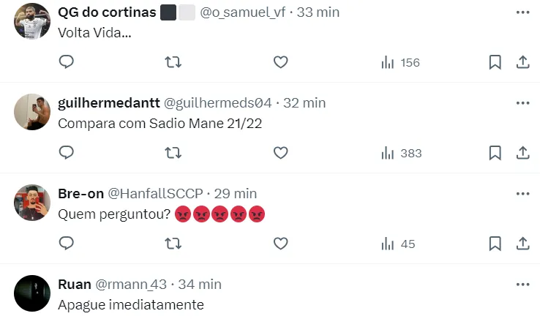Reply to the Sadio Mane comparison tweet

pyautogui.click(x=67, y=153)
